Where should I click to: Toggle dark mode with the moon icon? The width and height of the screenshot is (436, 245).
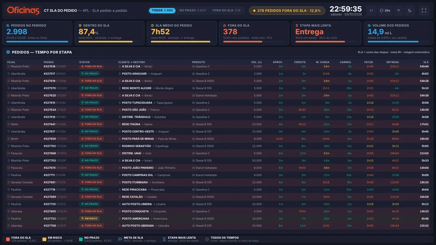click(410, 11)
